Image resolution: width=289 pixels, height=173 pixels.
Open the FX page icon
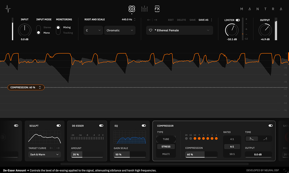click(157, 9)
